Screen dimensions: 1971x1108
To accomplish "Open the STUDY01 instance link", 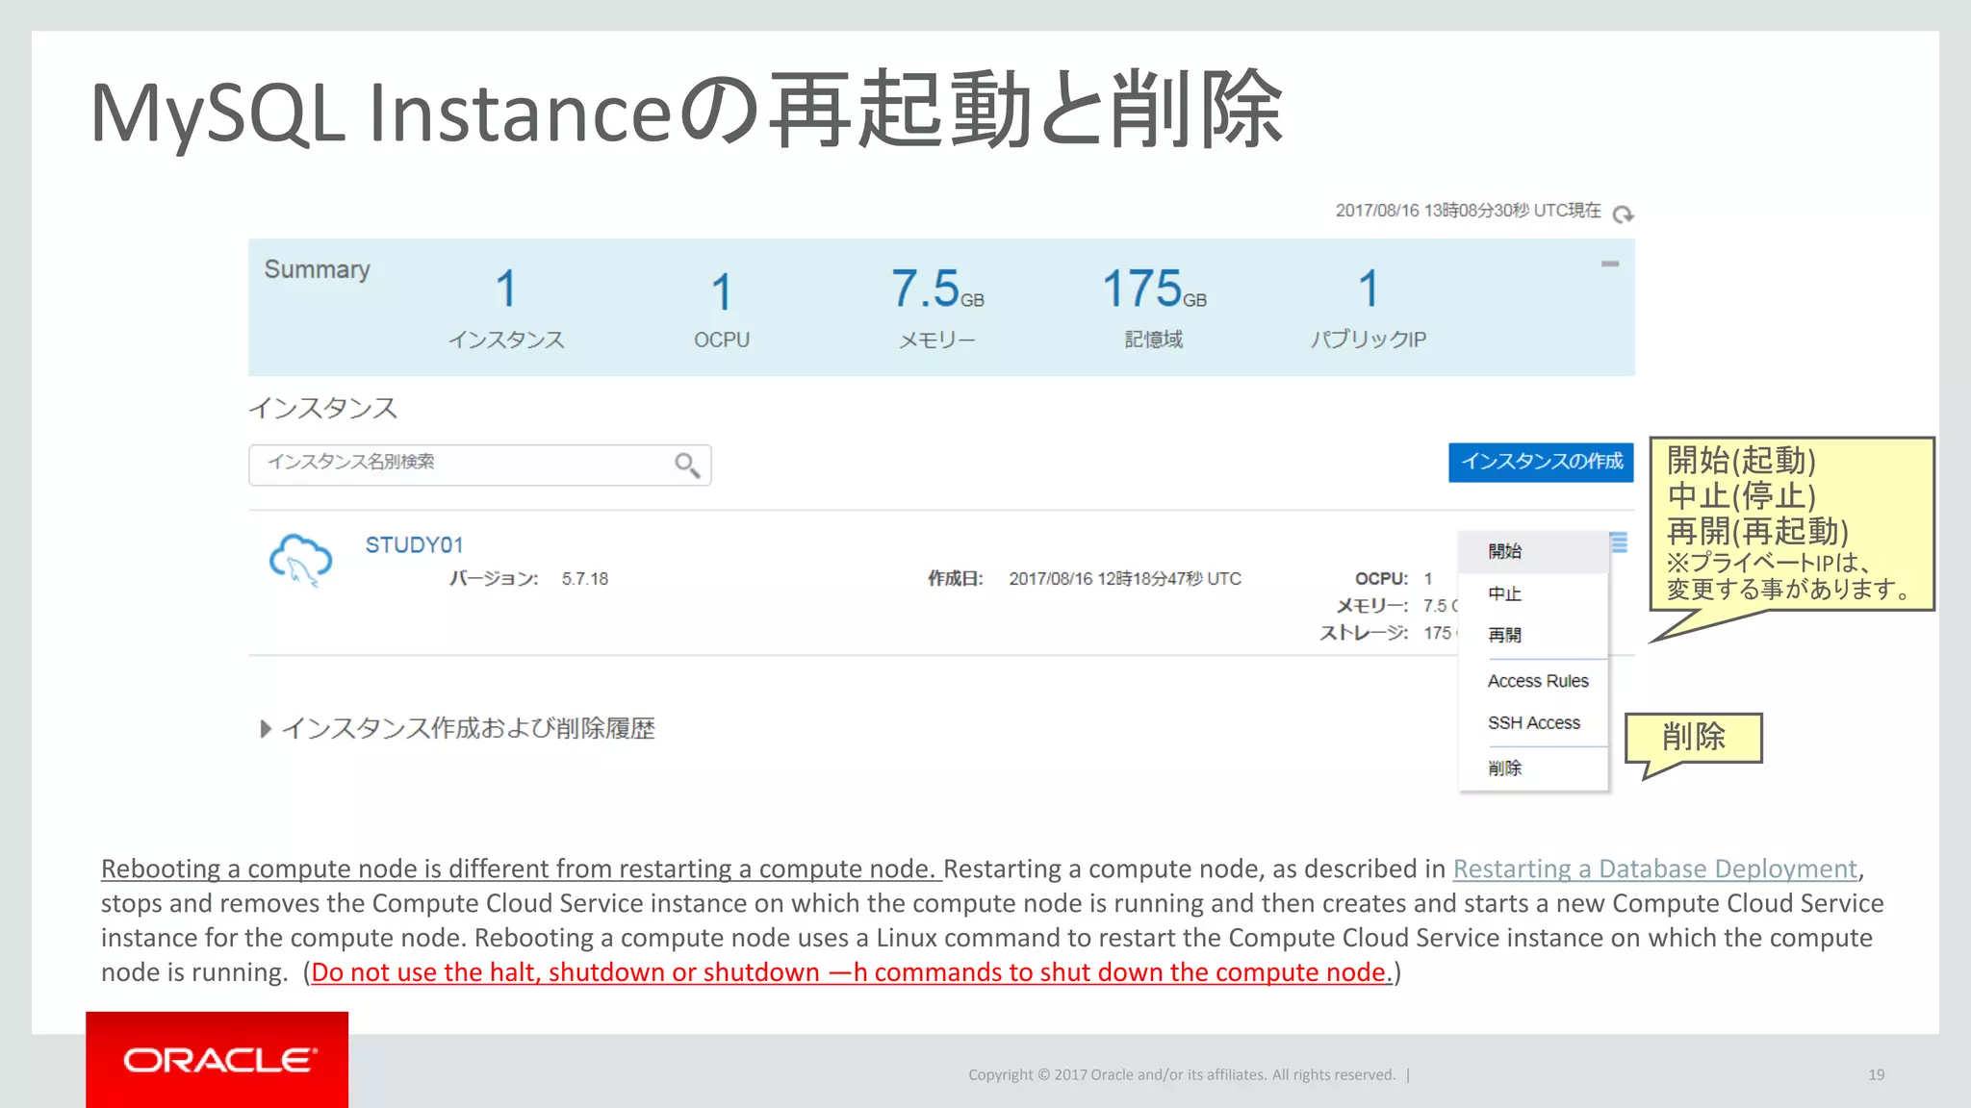I will [414, 545].
